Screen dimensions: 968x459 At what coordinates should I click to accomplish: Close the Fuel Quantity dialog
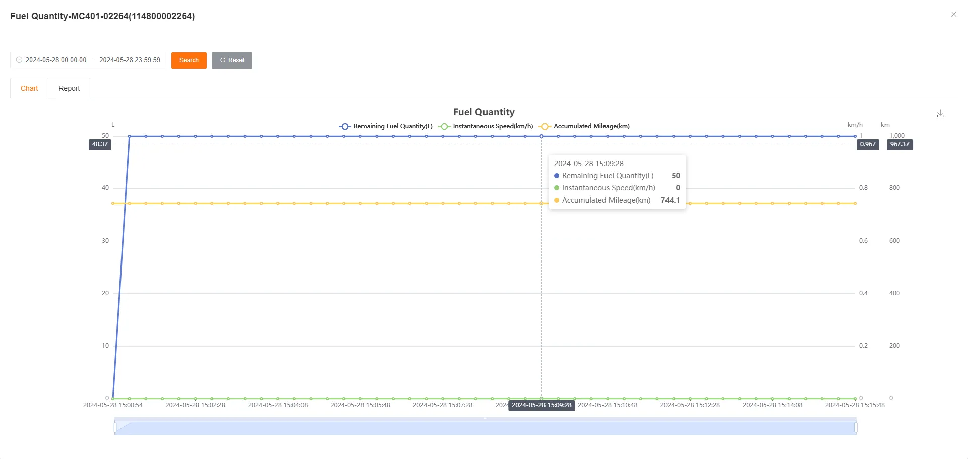(953, 15)
